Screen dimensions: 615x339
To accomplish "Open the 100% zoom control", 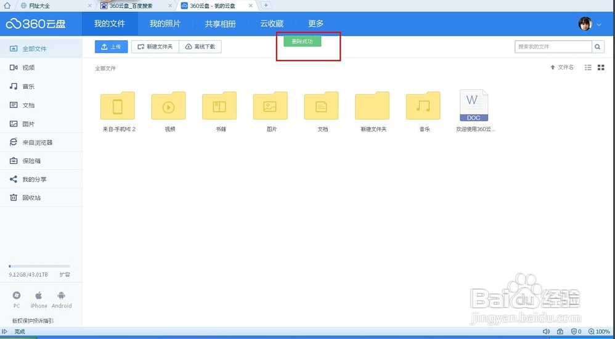I will (599, 332).
